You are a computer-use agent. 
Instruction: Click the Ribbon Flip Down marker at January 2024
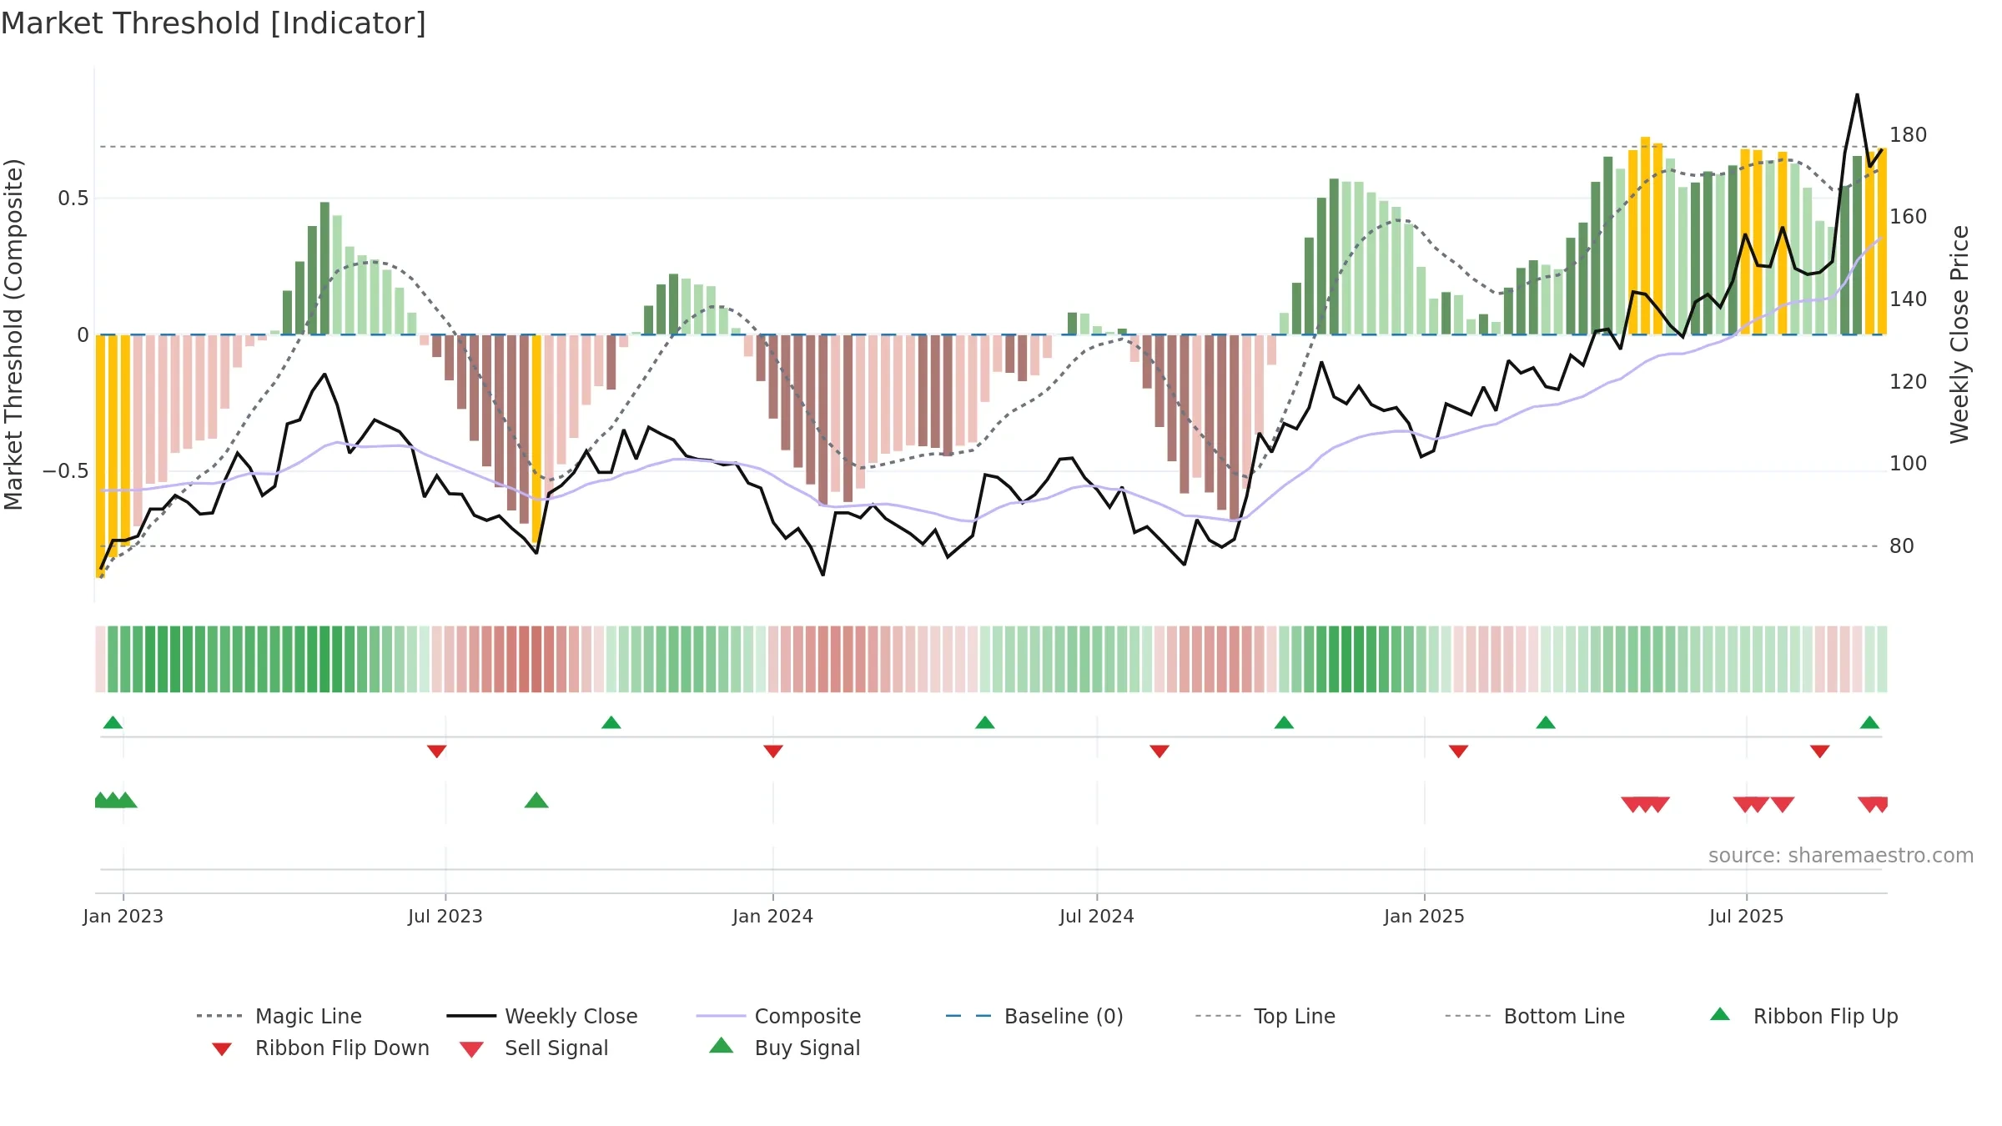(x=772, y=752)
